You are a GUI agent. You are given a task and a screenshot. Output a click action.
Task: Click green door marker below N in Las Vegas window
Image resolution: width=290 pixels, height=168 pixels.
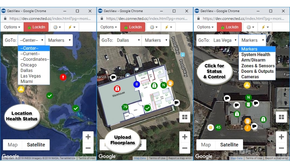(x=248, y=105)
